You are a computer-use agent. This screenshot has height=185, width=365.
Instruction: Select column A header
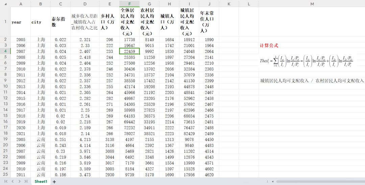tap(21, 4)
